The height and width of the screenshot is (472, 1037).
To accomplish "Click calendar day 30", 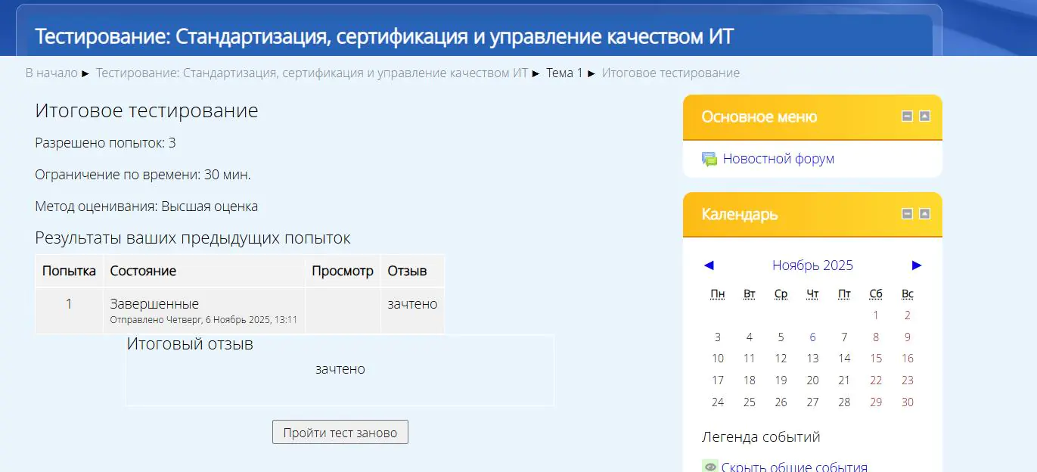I will tap(908, 402).
